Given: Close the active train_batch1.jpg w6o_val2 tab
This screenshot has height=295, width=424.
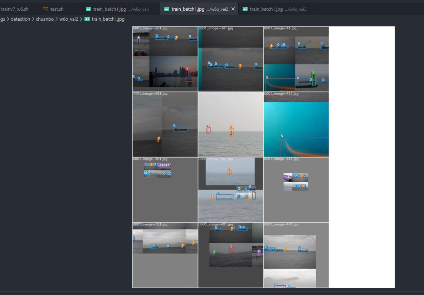Looking at the screenshot, I should (233, 9).
